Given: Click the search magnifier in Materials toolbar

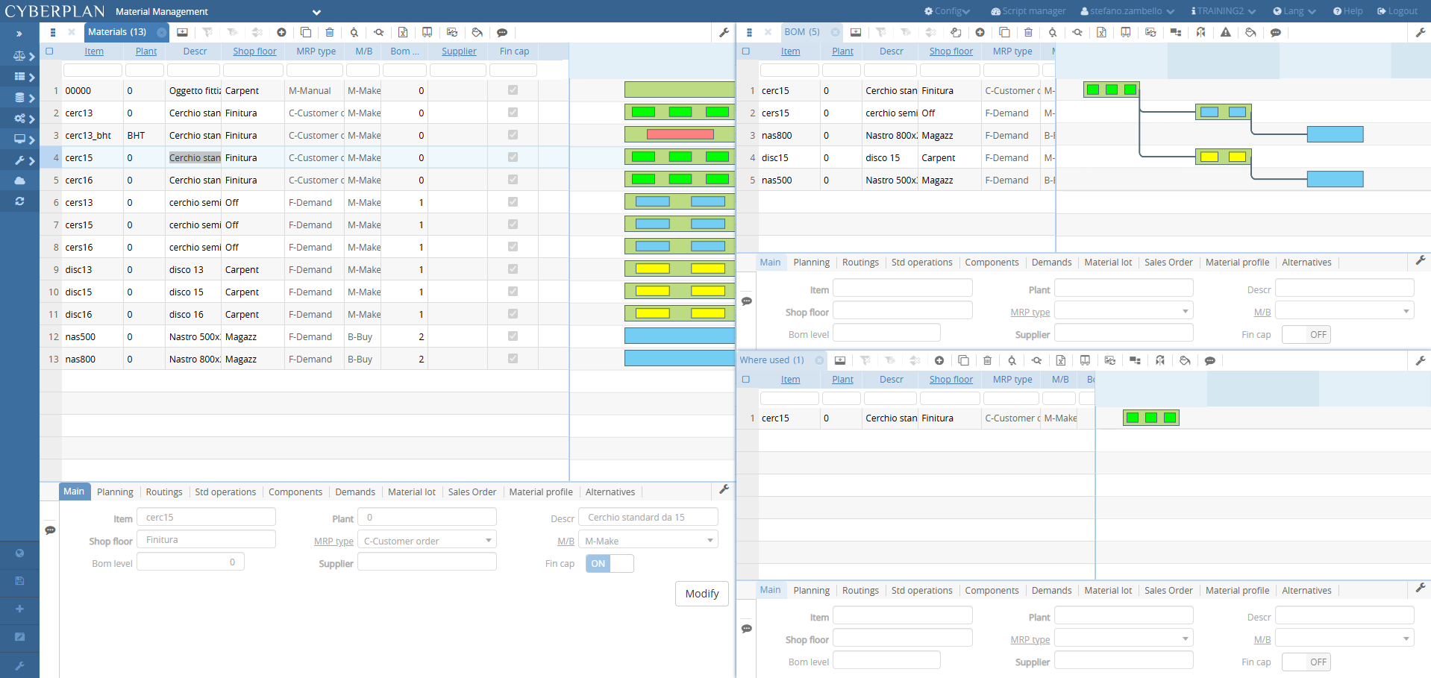Looking at the screenshot, I should click(353, 32).
